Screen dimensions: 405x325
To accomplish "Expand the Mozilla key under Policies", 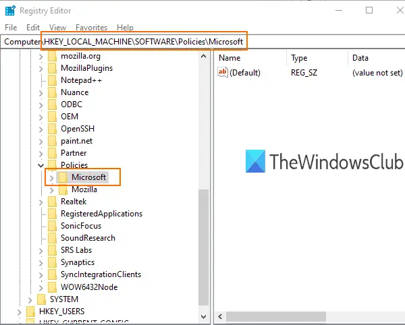I will coord(51,190).
